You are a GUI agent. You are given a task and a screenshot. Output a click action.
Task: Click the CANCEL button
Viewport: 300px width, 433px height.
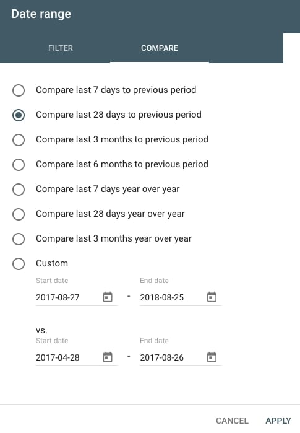click(232, 421)
